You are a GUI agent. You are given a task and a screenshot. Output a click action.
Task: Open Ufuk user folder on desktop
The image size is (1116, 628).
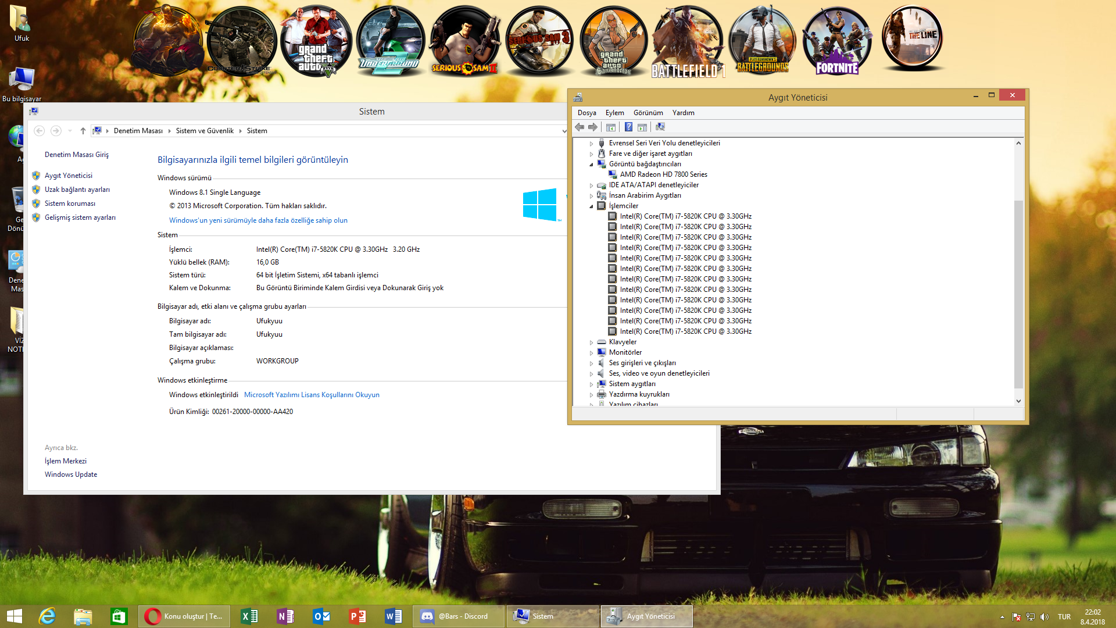(22, 23)
